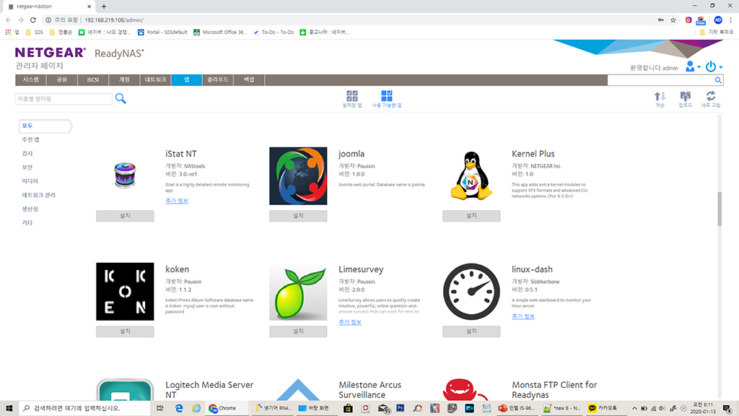This screenshot has height=416, width=739.
Task: Select the 네트워크 관리 category
Action: tap(39, 195)
